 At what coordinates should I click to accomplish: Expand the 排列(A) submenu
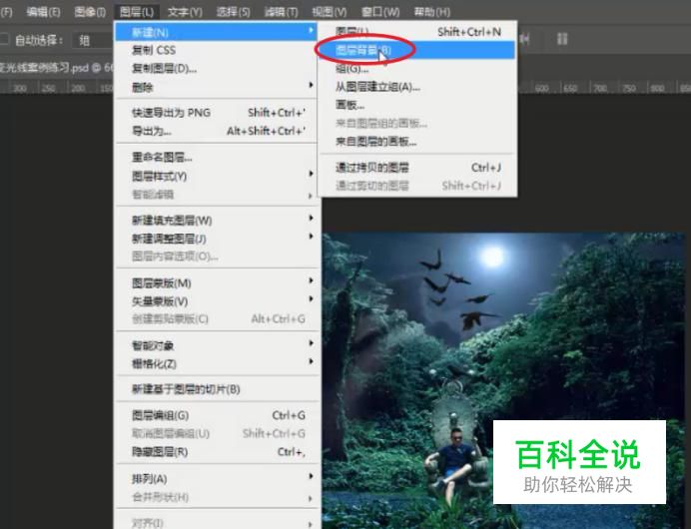[x=216, y=479]
